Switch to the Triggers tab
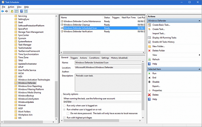Screen dimensions: 202x127 (74, 58)
